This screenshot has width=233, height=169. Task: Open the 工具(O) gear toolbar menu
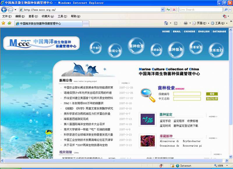[219, 23]
